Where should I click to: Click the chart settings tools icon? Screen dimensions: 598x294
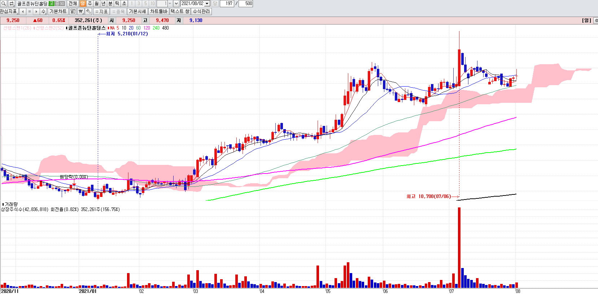(x=73, y=12)
